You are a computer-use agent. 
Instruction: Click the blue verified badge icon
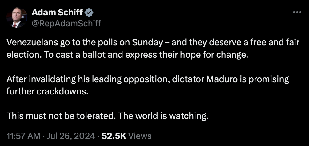pos(89,13)
